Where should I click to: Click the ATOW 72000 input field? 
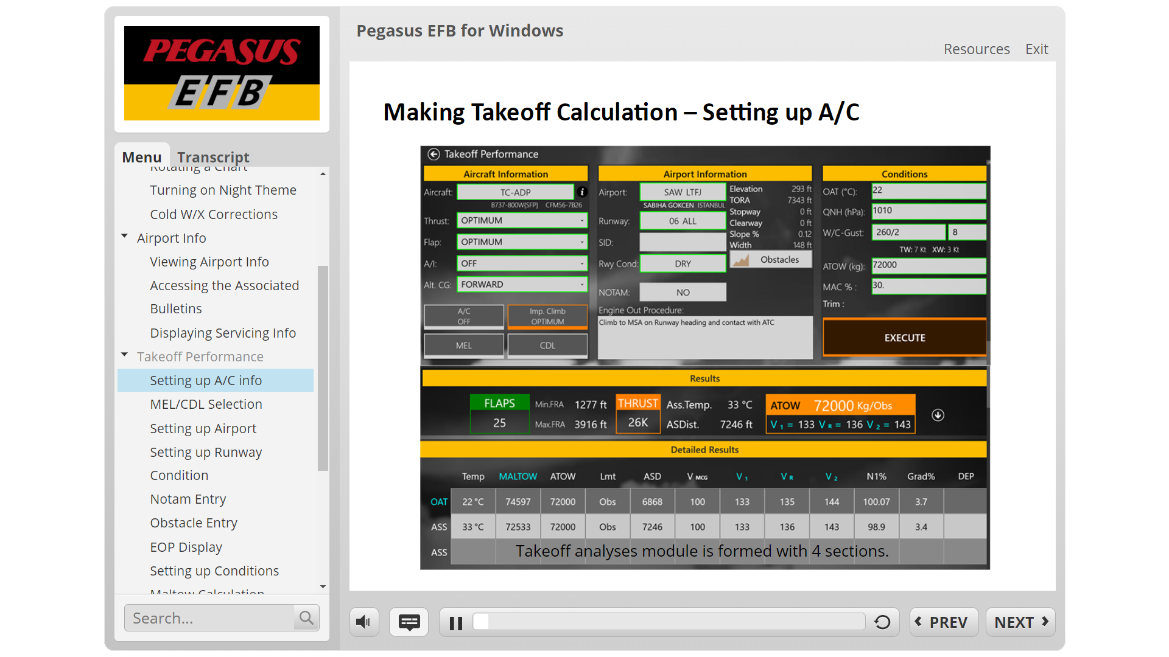coord(929,266)
